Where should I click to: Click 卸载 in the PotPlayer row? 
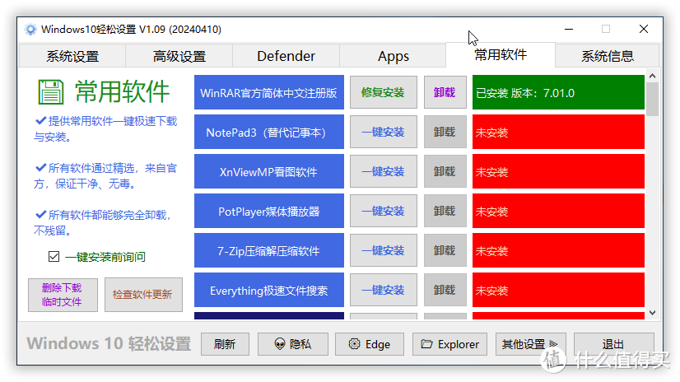click(445, 211)
